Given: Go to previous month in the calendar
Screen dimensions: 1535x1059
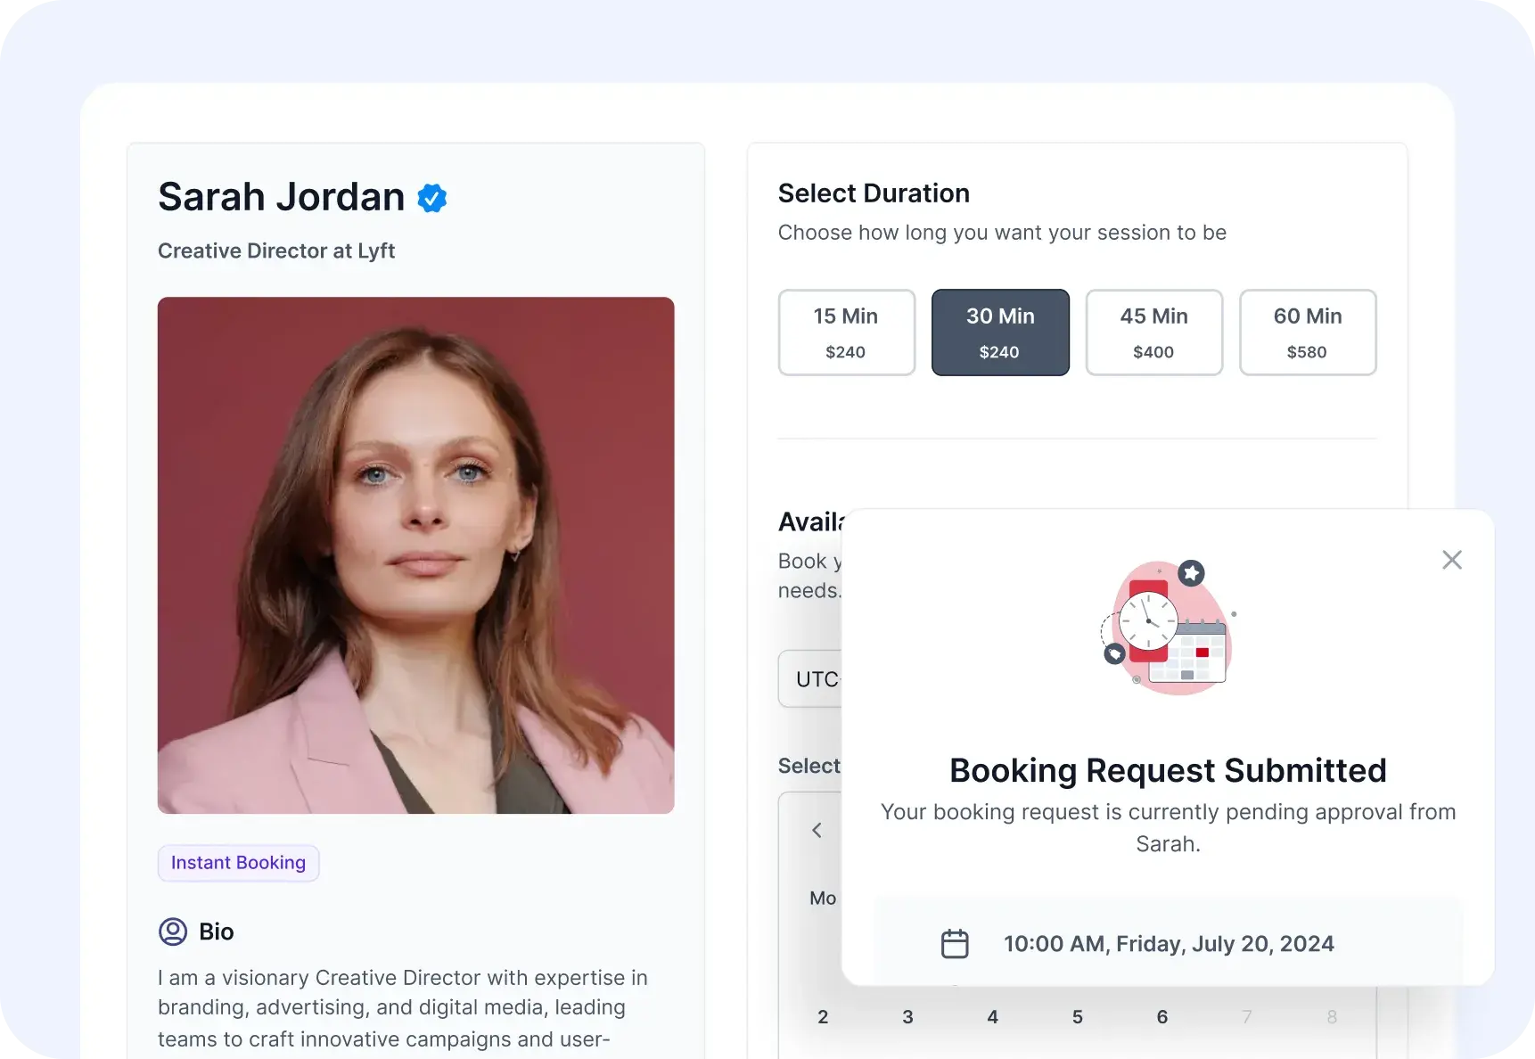Looking at the screenshot, I should 817,831.
